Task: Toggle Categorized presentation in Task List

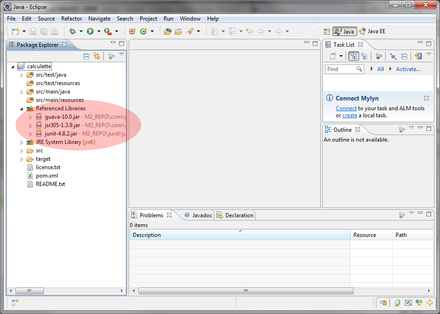Action: pyautogui.click(x=353, y=56)
